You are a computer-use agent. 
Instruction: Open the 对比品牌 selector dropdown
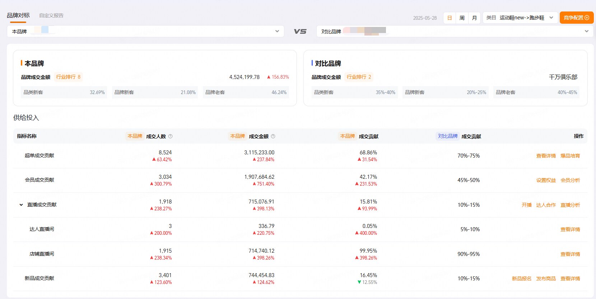click(x=455, y=31)
